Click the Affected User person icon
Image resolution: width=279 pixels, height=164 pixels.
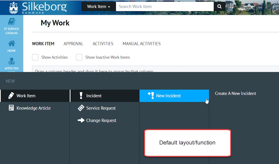point(11,61)
